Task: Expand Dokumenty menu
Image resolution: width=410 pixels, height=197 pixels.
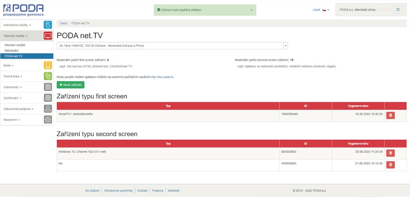Action: [x=13, y=87]
